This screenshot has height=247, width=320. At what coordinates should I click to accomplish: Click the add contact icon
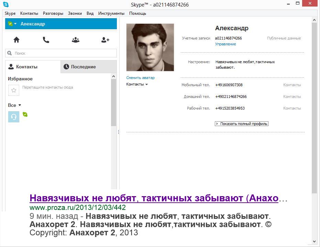(x=105, y=40)
